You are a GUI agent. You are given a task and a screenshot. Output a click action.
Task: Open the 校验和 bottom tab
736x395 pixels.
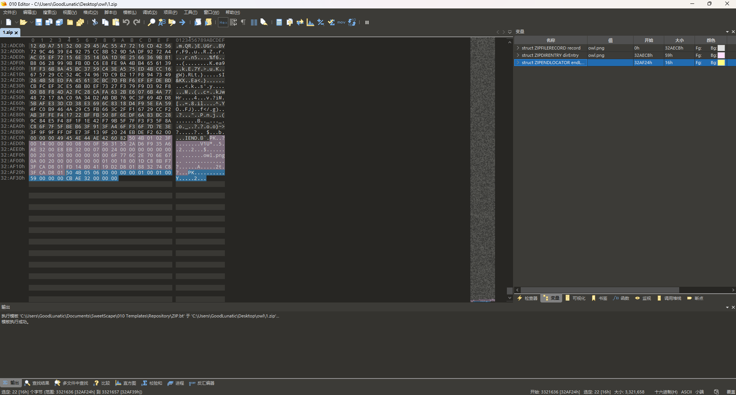152,383
